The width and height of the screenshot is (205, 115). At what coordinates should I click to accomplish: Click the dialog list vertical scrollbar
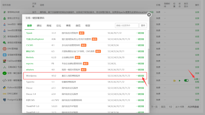point(149,66)
